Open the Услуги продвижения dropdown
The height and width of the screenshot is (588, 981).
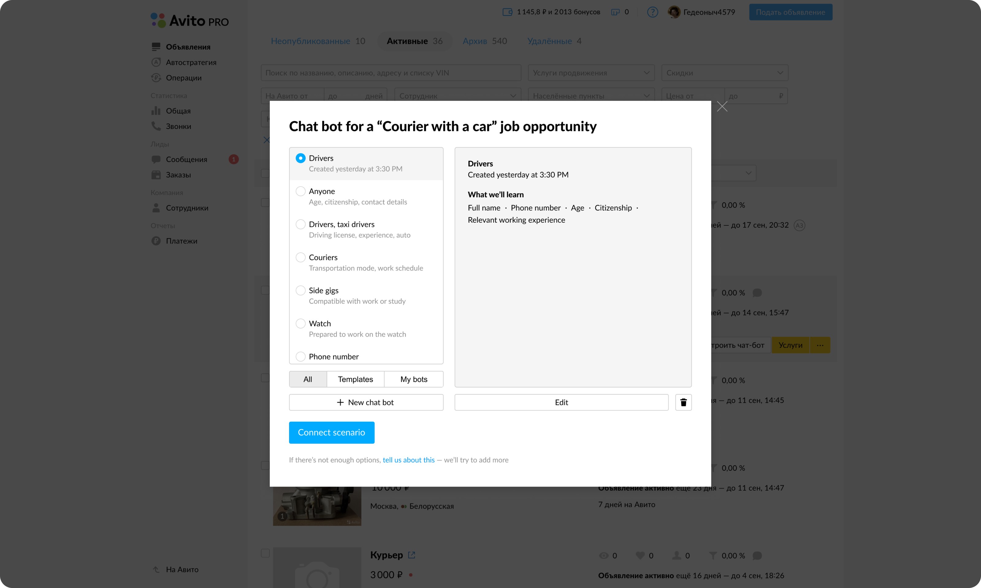590,73
